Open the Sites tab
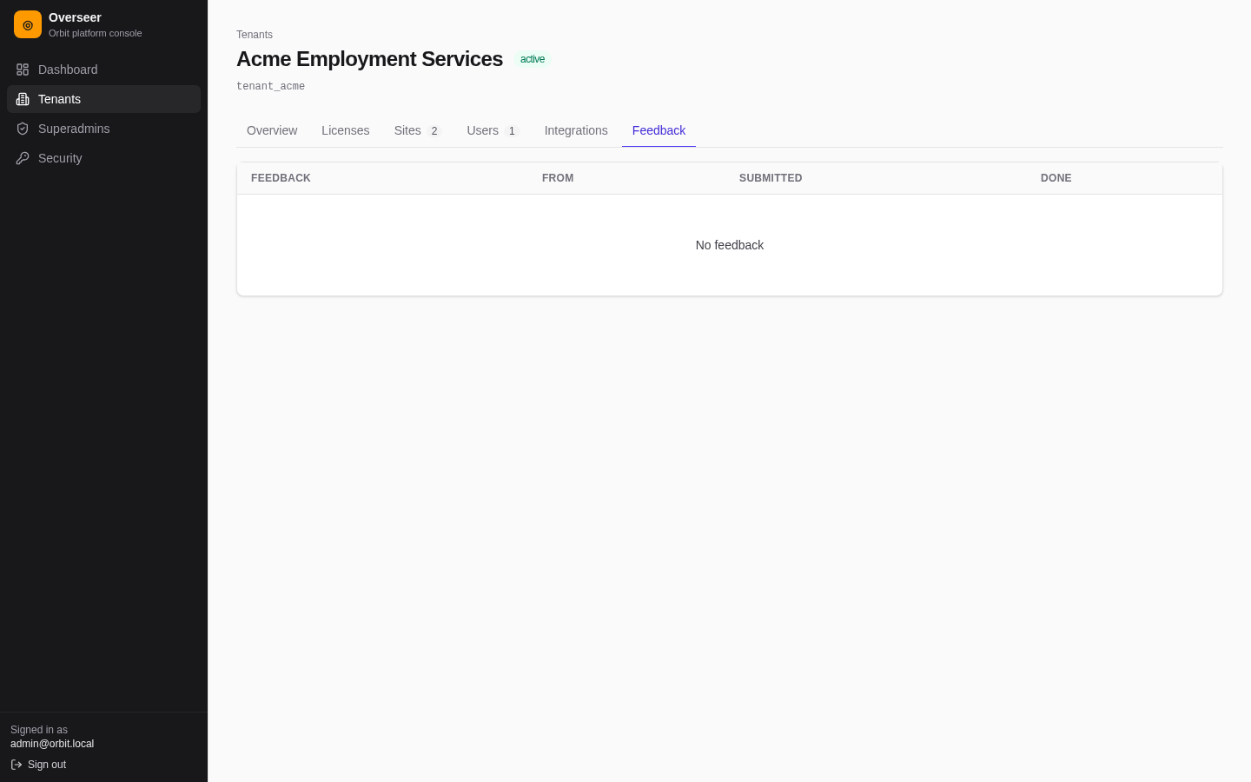Image resolution: width=1251 pixels, height=782 pixels. (x=418, y=130)
